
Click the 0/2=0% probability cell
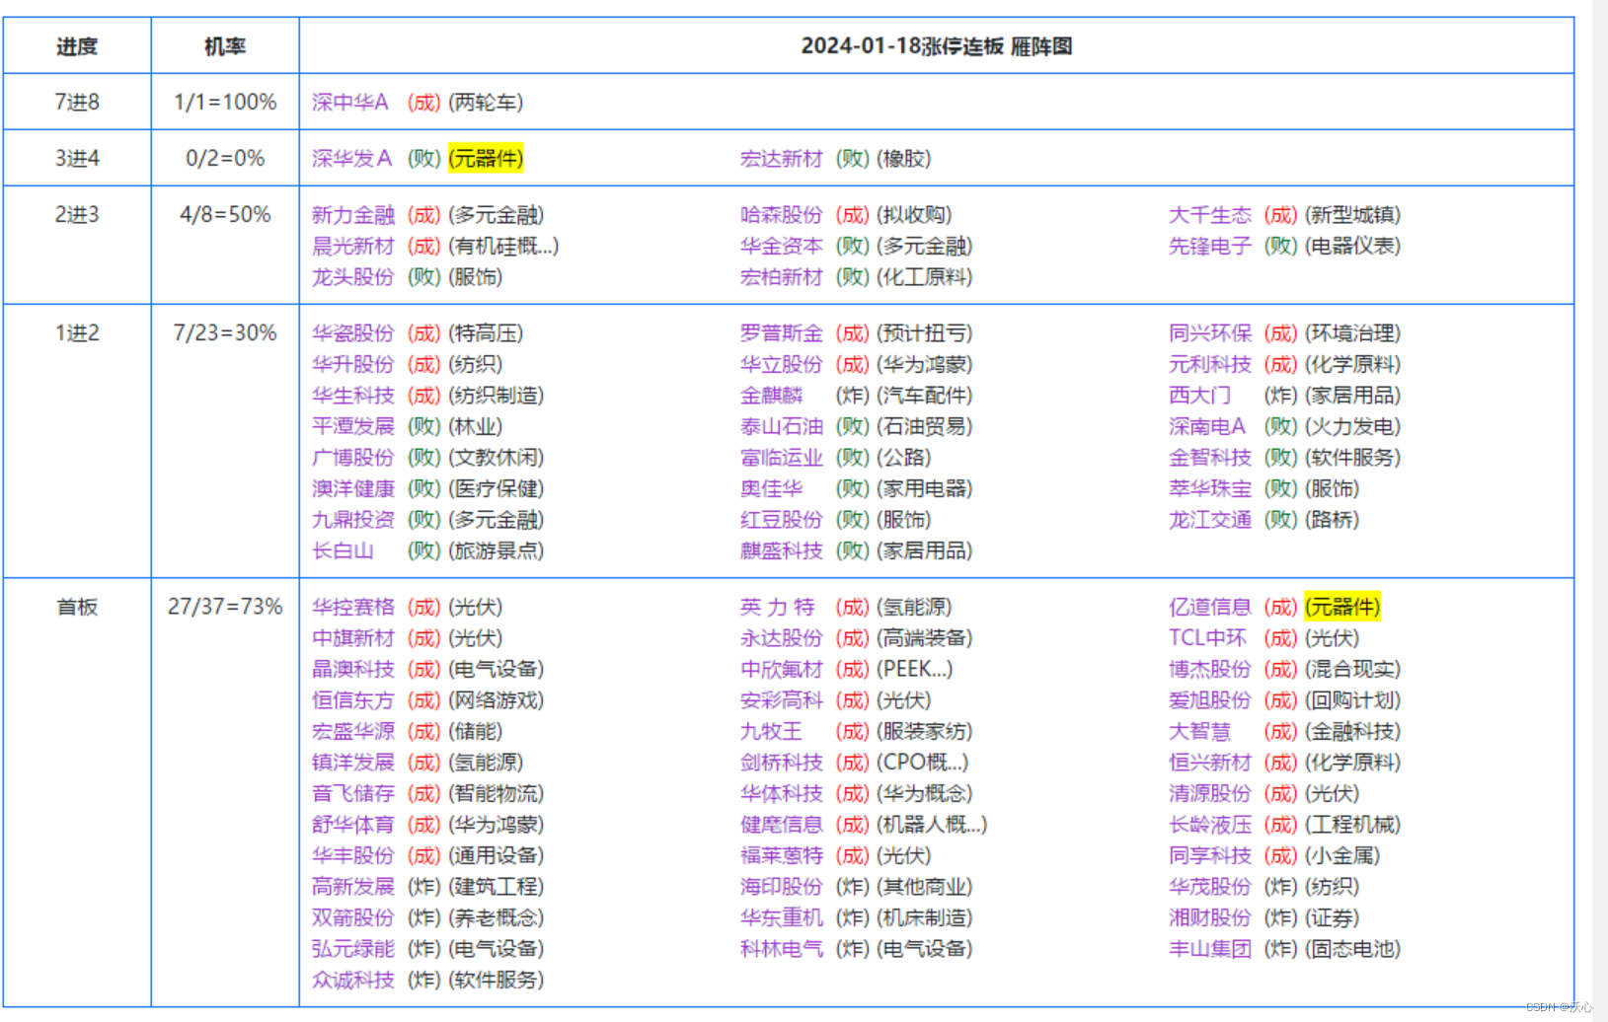(x=225, y=159)
